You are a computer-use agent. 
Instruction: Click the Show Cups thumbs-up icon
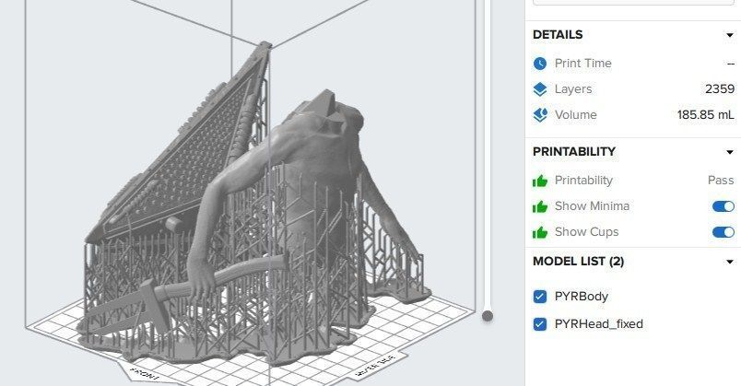(540, 232)
